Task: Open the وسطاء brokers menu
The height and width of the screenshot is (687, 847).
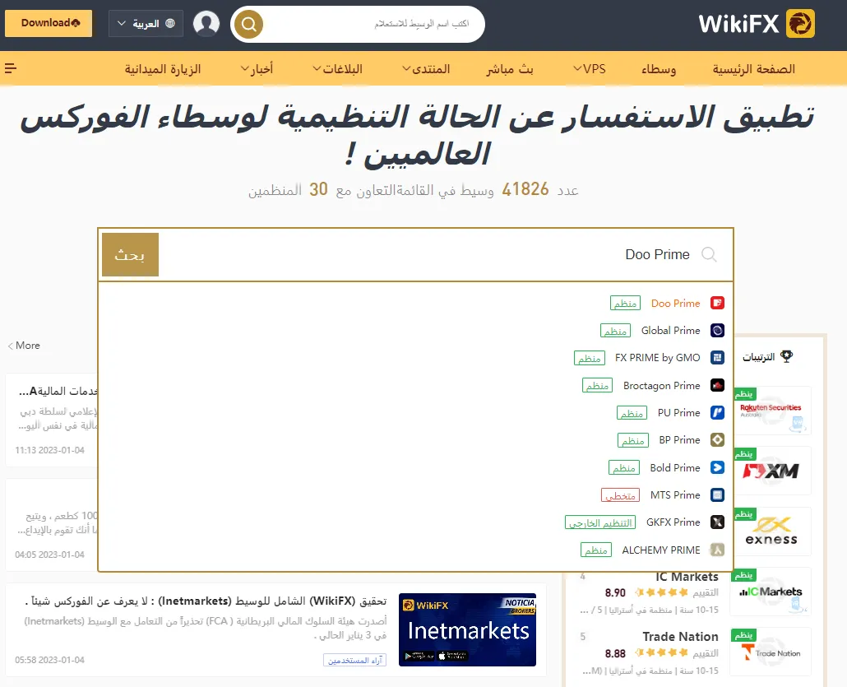Action: pyautogui.click(x=659, y=68)
